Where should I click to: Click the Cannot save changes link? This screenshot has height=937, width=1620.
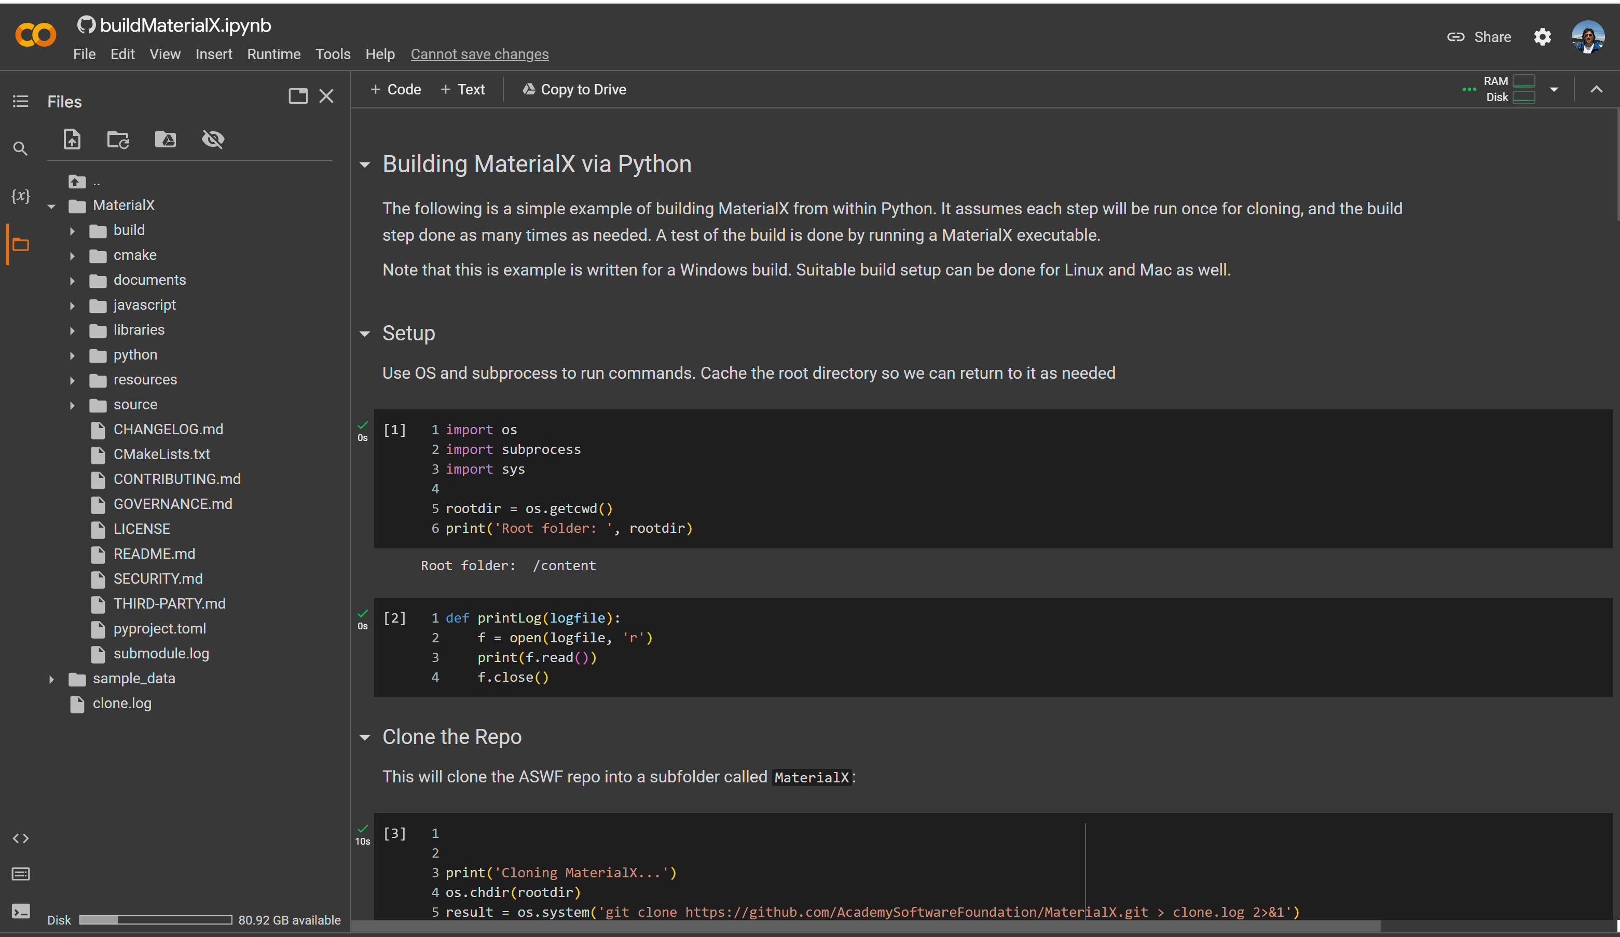(x=479, y=54)
